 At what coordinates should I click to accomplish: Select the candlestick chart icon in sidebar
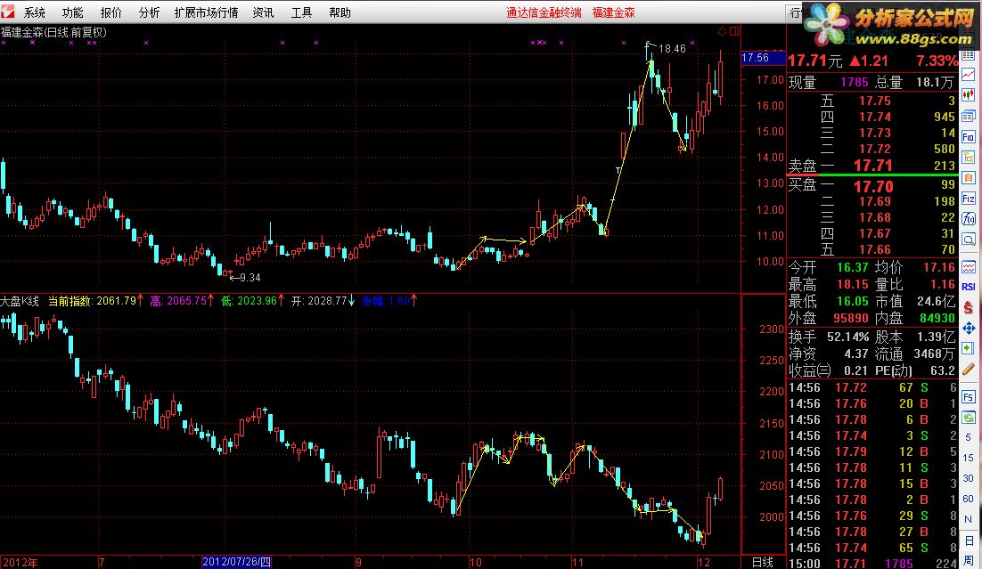(x=969, y=95)
